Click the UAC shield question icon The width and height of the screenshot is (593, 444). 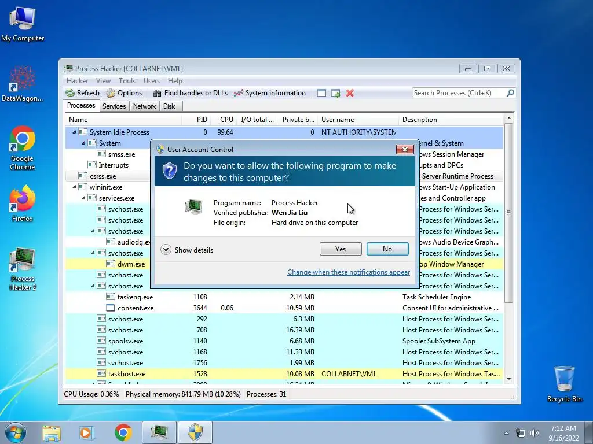coord(170,171)
